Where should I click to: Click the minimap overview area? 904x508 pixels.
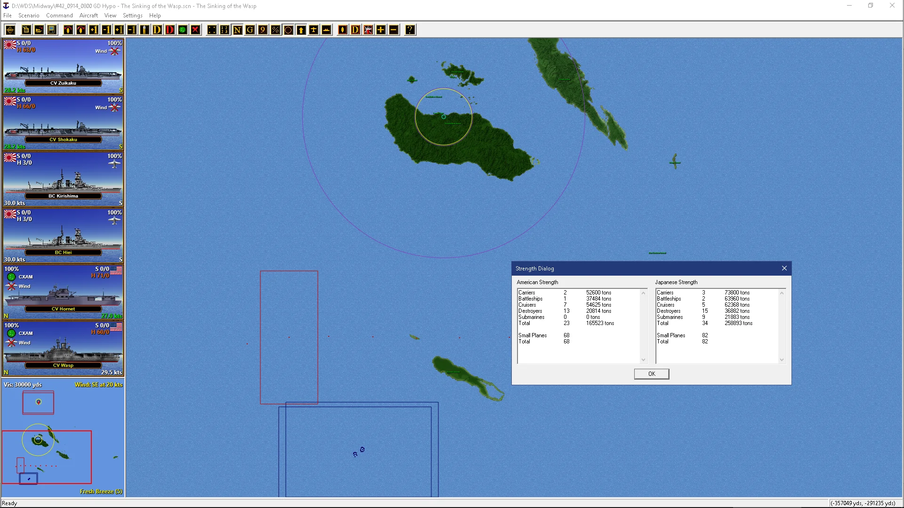point(63,437)
